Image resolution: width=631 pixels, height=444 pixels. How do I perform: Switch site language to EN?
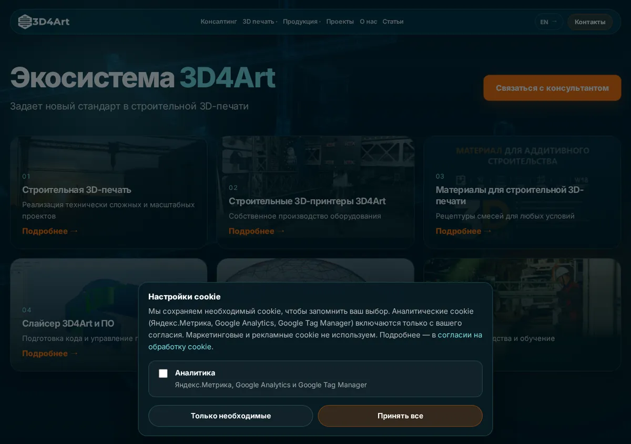click(x=549, y=22)
